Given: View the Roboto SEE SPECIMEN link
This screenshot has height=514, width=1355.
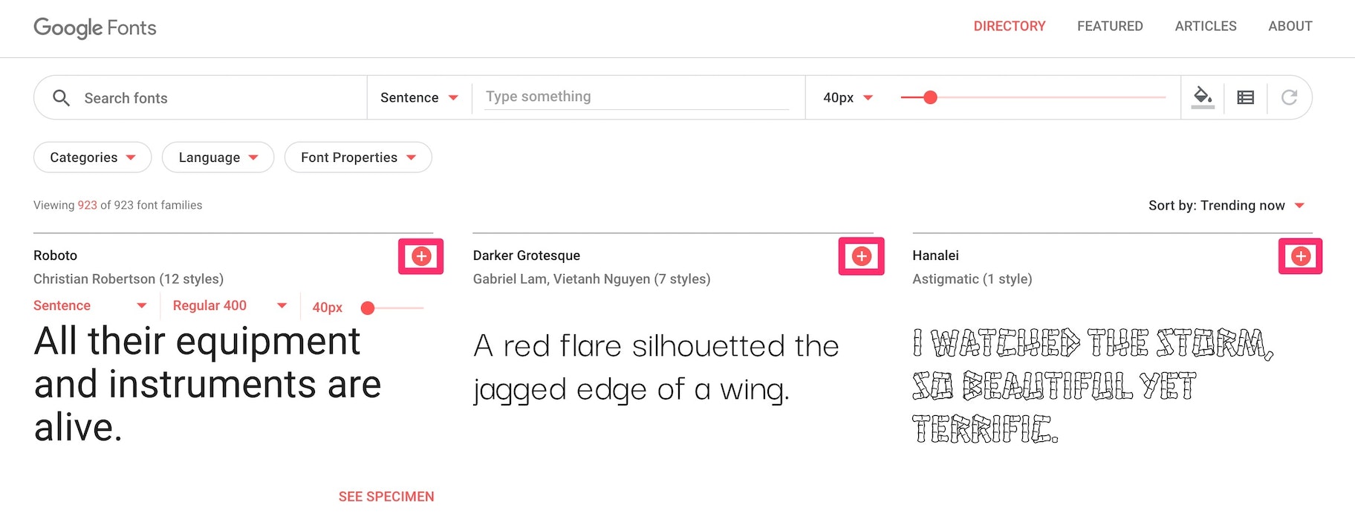Looking at the screenshot, I should click(x=386, y=496).
